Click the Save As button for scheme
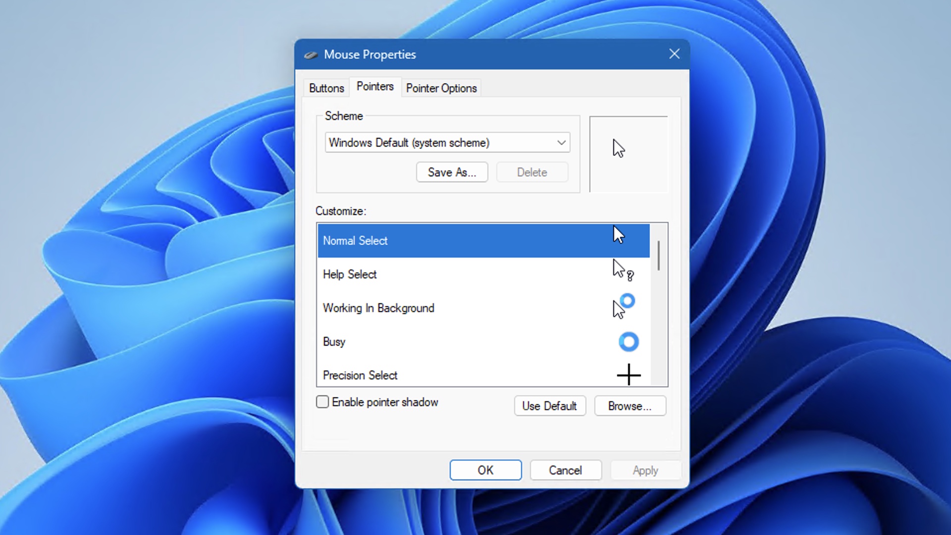 (x=453, y=172)
